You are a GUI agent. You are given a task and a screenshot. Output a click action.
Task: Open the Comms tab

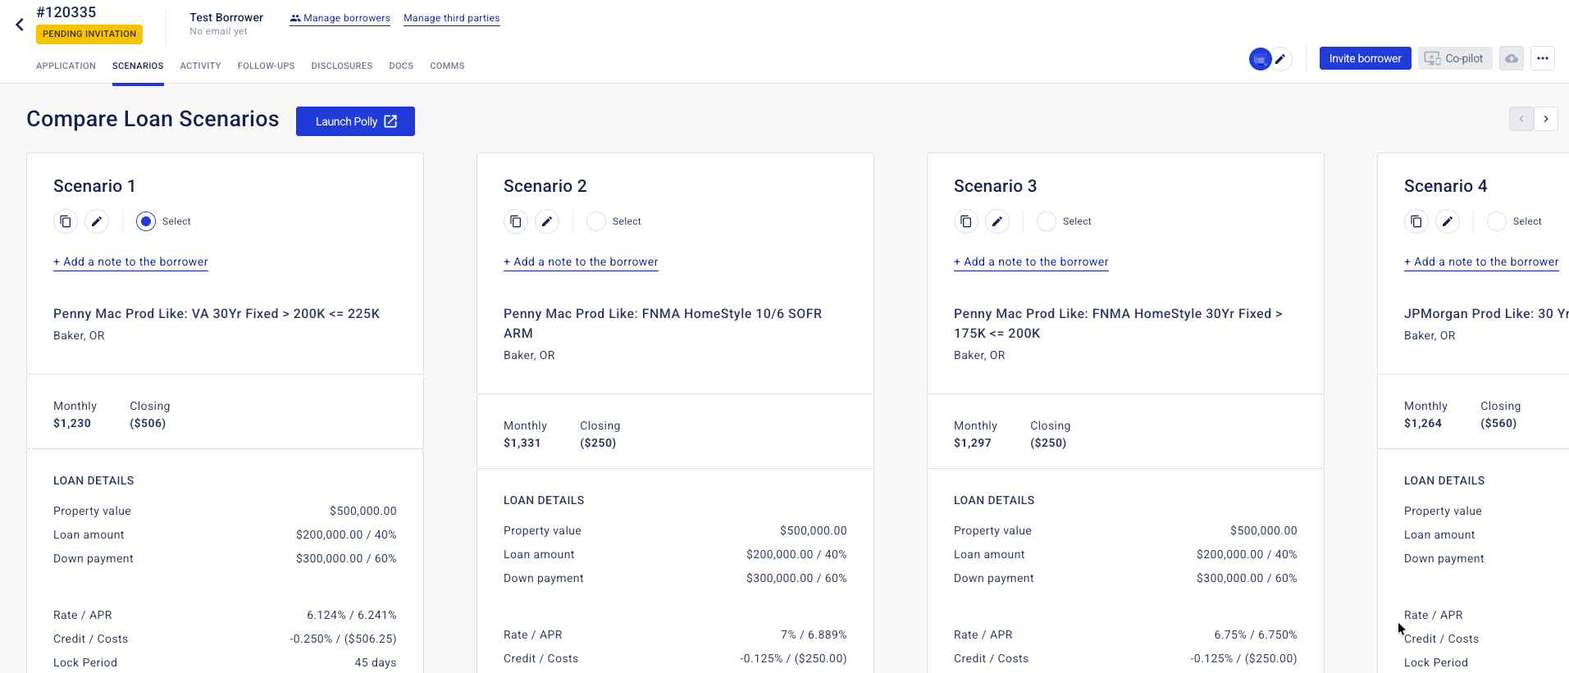coord(447,66)
